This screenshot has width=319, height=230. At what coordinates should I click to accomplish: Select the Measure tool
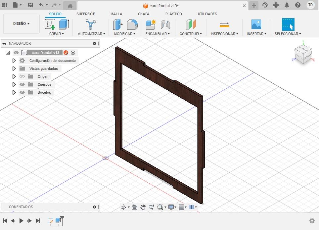[224, 24]
